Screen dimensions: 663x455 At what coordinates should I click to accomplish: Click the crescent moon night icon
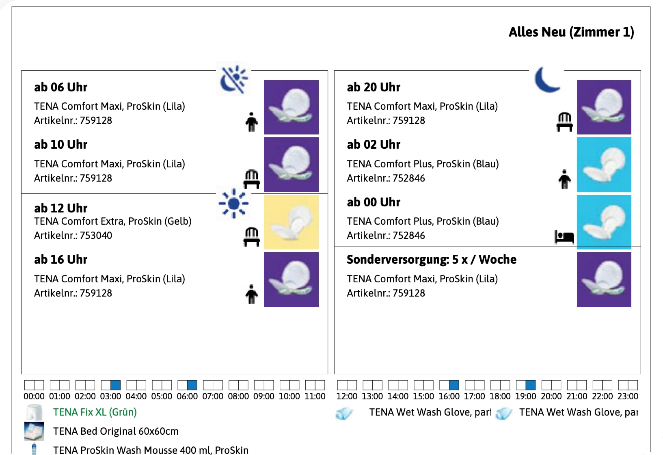point(547,79)
